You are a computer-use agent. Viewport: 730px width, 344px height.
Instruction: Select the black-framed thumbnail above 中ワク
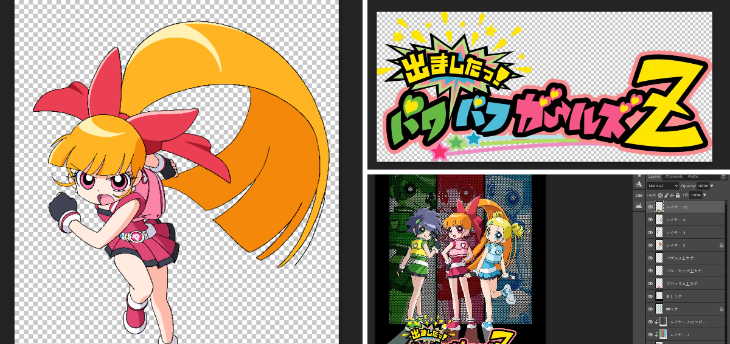659,297
